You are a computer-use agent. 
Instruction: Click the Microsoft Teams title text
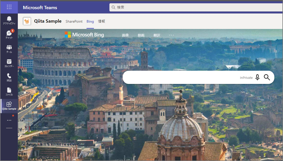40,7
